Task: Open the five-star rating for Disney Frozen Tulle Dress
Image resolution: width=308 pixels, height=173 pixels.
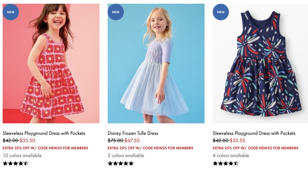Action: click(121, 163)
